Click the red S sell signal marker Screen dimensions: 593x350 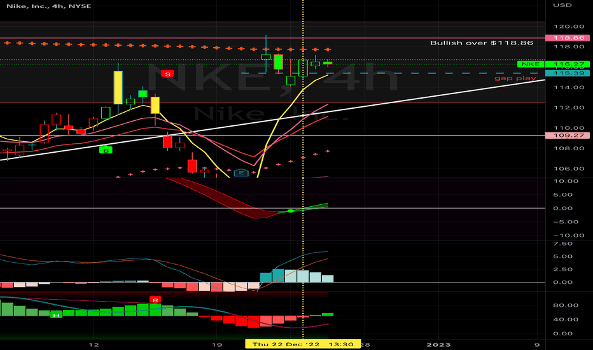pyautogui.click(x=167, y=74)
